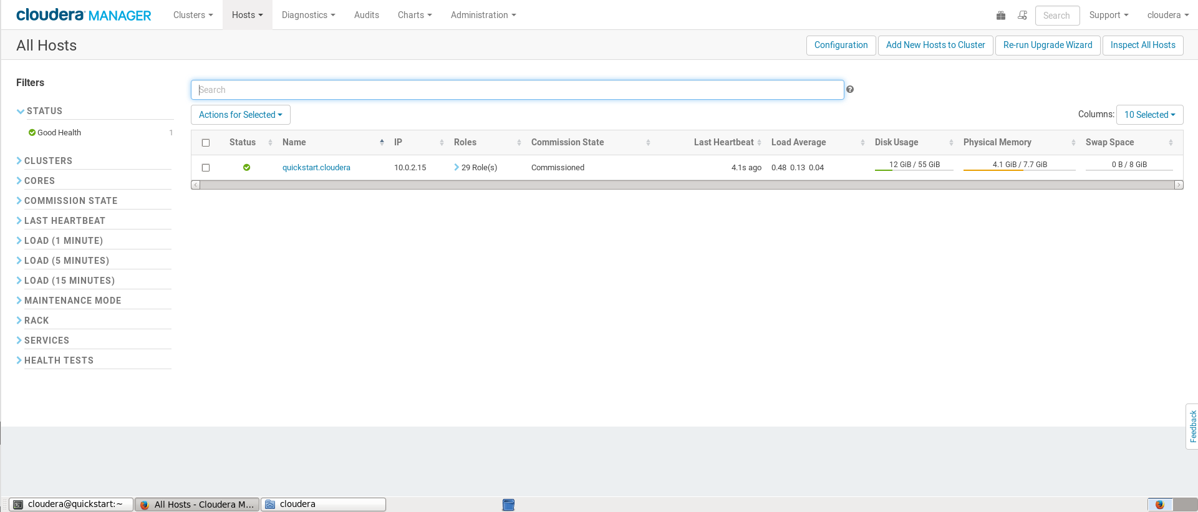Viewport: 1198px width, 512px height.
Task: Open the 10 Selected columns dropdown
Action: pos(1149,115)
